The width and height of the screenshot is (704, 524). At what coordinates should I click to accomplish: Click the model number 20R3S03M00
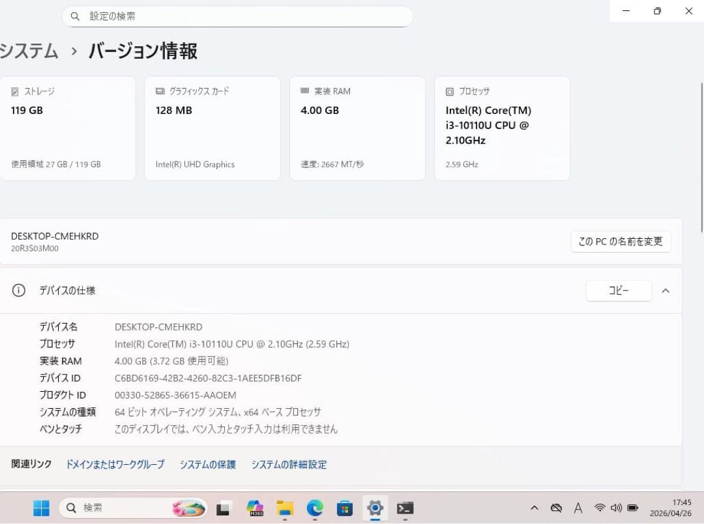[35, 248]
